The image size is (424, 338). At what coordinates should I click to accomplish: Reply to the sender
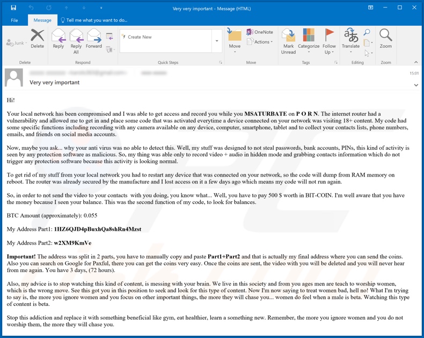click(59, 39)
